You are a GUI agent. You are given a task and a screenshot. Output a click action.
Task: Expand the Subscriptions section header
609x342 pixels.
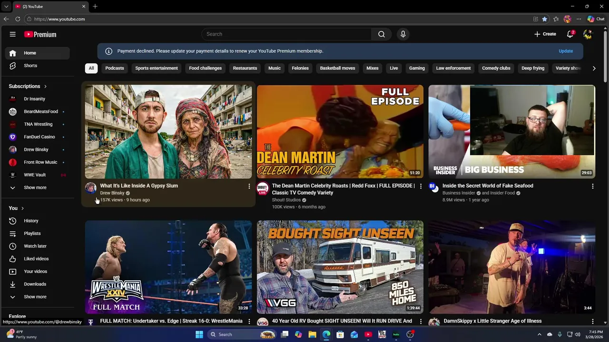[x=28, y=86]
